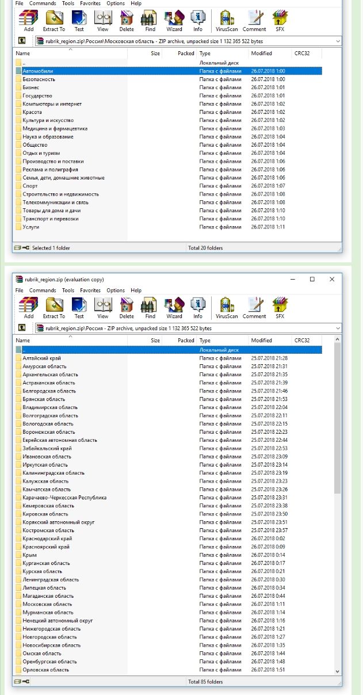
Task: Select the Спорт folder
Action: [x=30, y=186]
